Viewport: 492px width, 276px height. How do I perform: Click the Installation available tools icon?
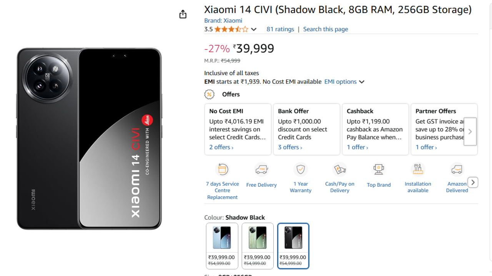click(x=418, y=169)
